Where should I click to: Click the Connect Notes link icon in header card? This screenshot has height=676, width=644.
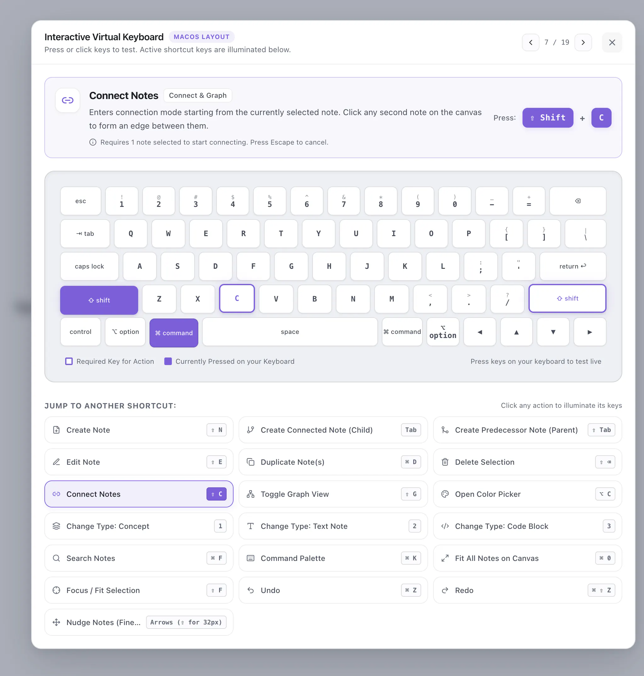[68, 100]
